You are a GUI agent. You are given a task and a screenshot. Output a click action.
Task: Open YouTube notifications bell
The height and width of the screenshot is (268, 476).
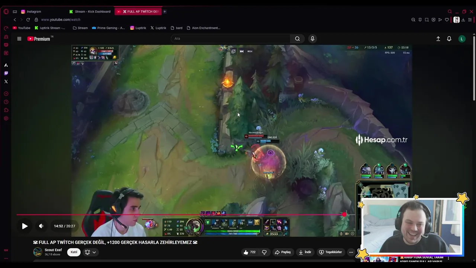click(449, 39)
